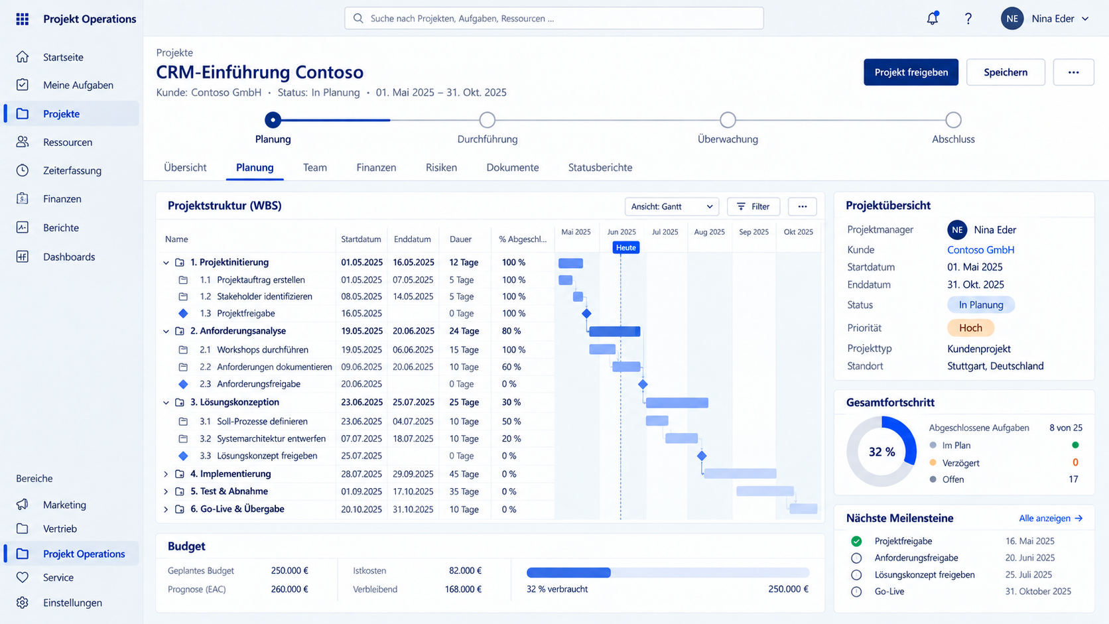Image resolution: width=1109 pixels, height=624 pixels.
Task: Expand the 5. Test & Abnahme phase
Action: click(166, 491)
